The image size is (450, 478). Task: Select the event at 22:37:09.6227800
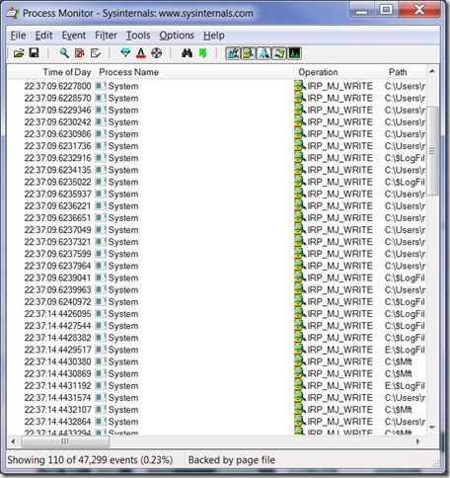(x=216, y=86)
